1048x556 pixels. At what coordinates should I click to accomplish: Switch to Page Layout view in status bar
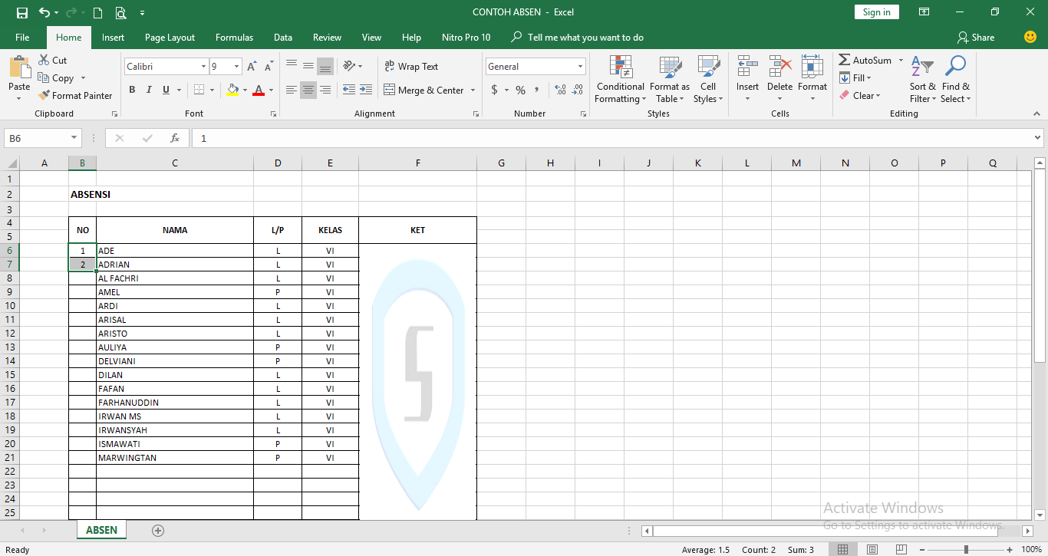872,550
